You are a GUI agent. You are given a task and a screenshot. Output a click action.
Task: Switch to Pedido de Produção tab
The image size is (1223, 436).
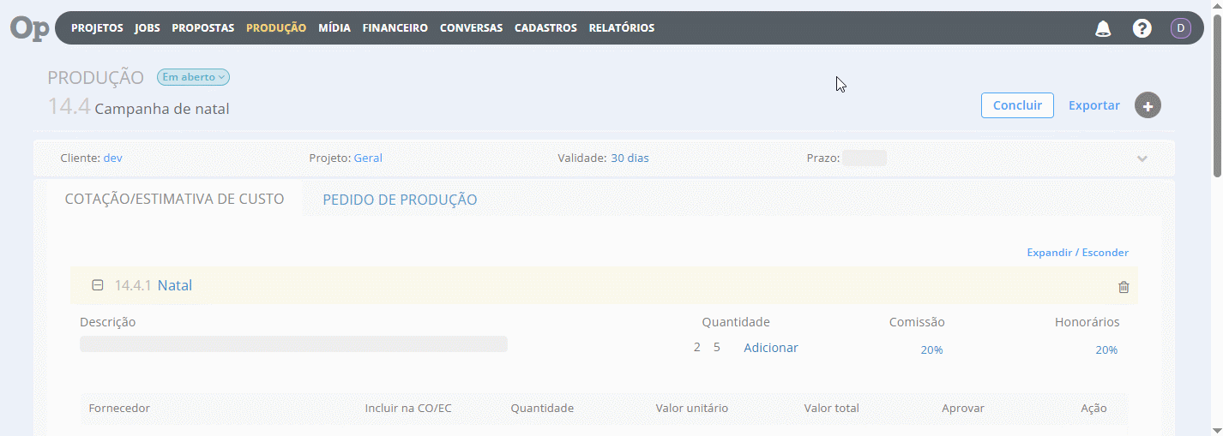pos(400,200)
